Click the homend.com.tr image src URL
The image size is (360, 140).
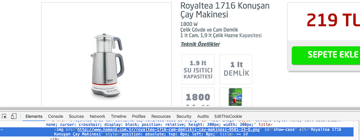click(169, 130)
